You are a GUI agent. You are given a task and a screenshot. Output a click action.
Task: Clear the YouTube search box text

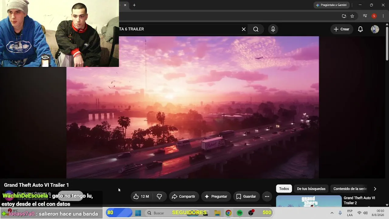point(244,29)
